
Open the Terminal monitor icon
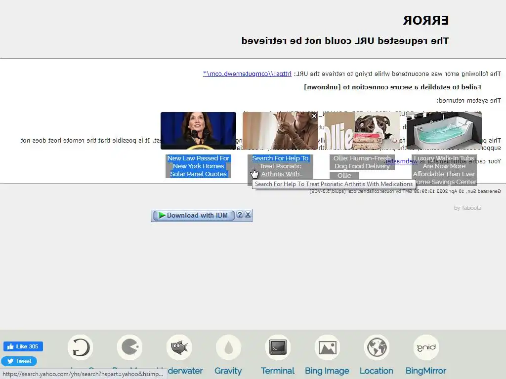(278, 347)
